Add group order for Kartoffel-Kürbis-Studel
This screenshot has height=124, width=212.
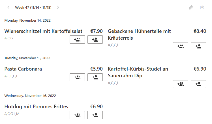pos(181,84)
